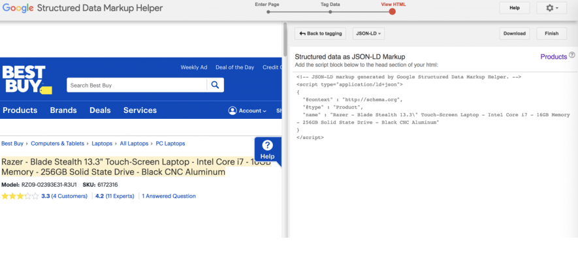Open the Products menu on Best Buy

pyautogui.click(x=20, y=110)
